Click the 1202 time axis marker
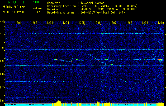The image size is (166, 106). click(34, 23)
